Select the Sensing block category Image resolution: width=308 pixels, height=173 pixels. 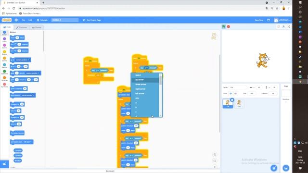tap(4, 65)
